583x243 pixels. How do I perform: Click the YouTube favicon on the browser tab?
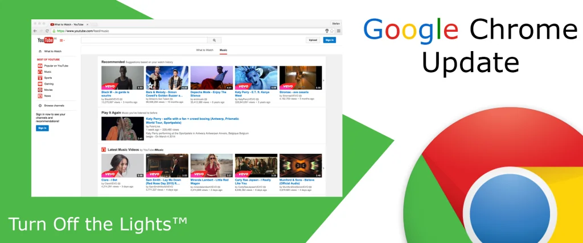(52, 24)
